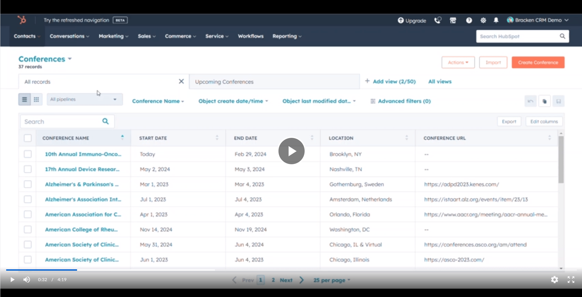
Task: Go to Workflows
Action: 251,36
